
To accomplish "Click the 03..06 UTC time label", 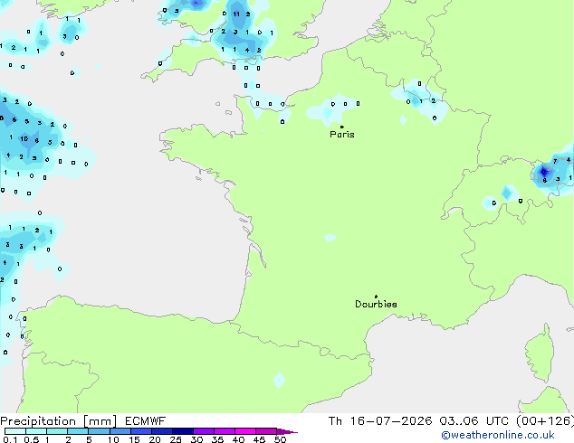I will (474, 421).
